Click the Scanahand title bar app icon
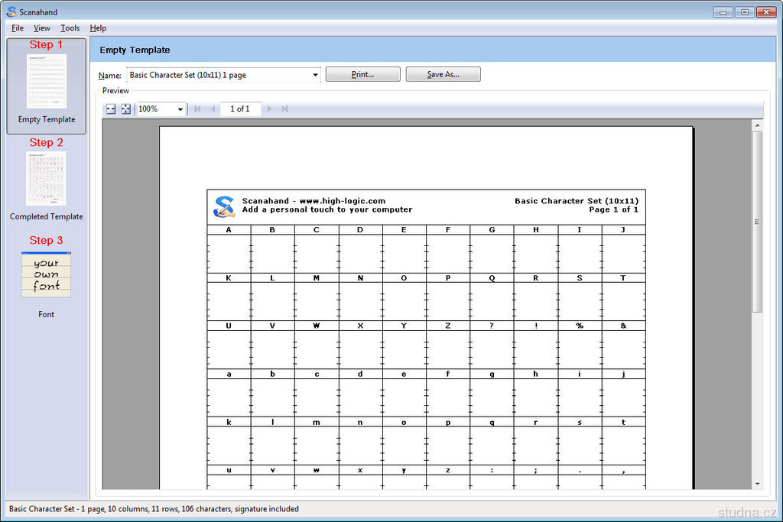 11,12
